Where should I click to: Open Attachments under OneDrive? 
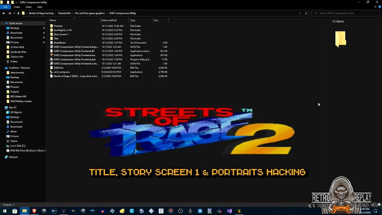point(17,73)
